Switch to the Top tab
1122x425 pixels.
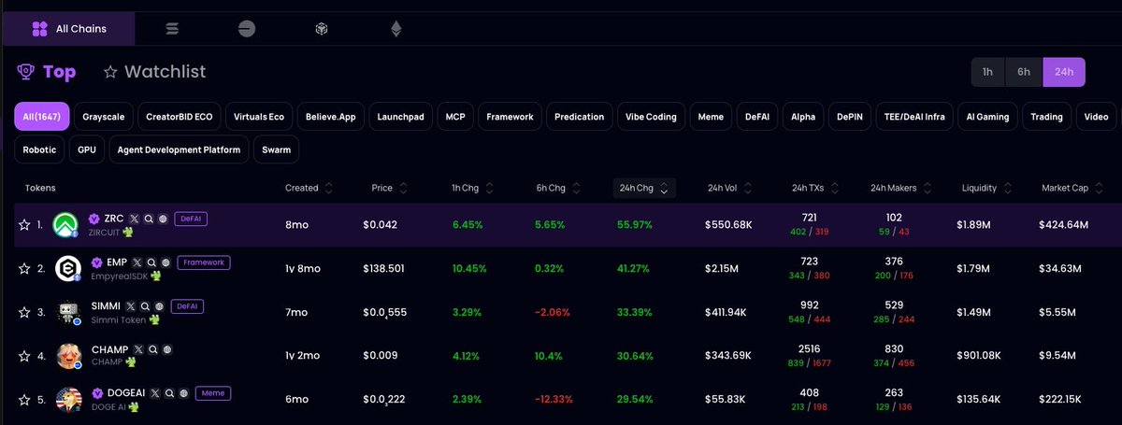coord(47,72)
